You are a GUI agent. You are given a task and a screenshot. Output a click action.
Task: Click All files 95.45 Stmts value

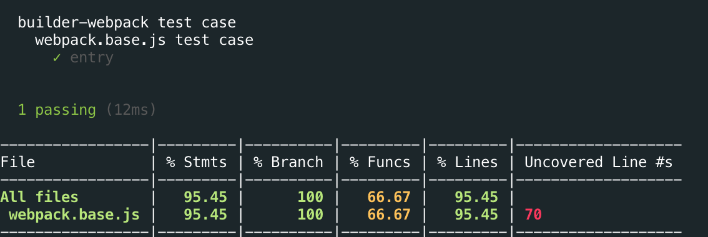click(x=205, y=197)
